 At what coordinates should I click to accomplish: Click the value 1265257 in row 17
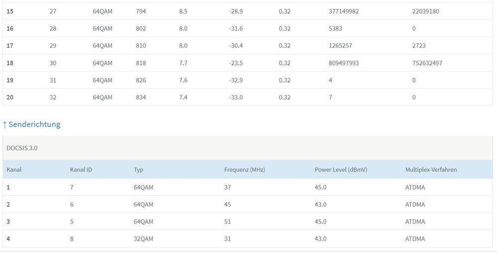coord(341,46)
